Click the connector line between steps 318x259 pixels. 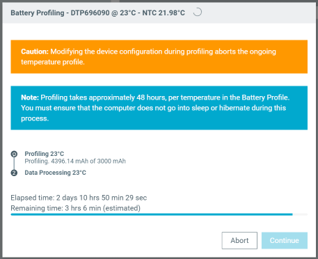[14, 164]
